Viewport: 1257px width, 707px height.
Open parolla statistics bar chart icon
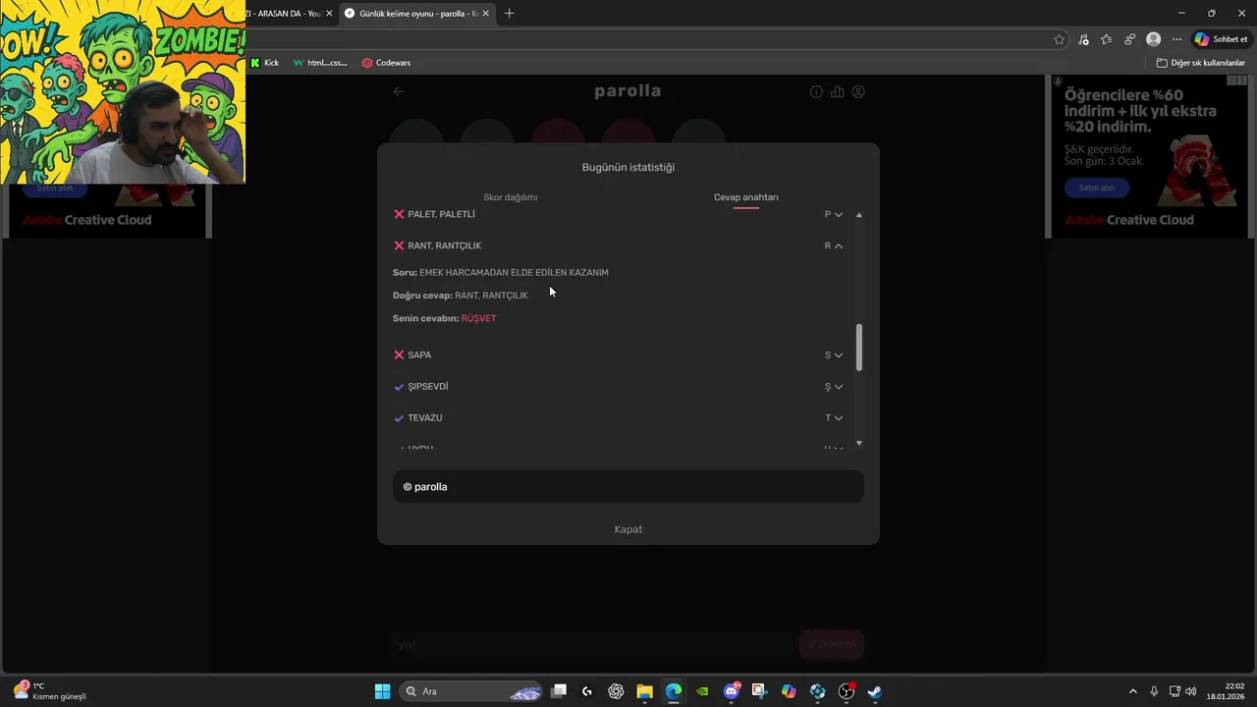pos(837,91)
